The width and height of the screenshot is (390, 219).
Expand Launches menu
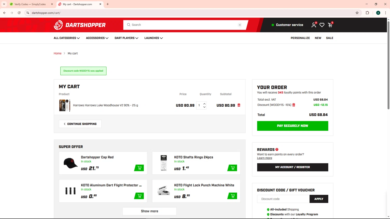(x=154, y=38)
